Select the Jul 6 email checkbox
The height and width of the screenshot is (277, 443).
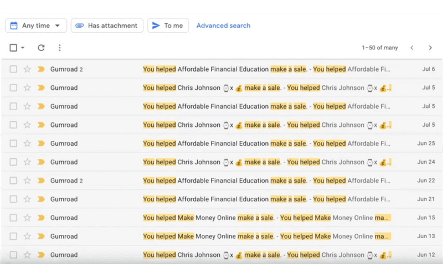(13, 69)
